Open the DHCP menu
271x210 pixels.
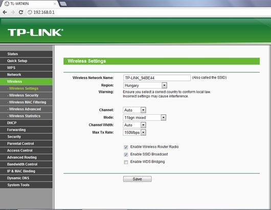(26, 123)
